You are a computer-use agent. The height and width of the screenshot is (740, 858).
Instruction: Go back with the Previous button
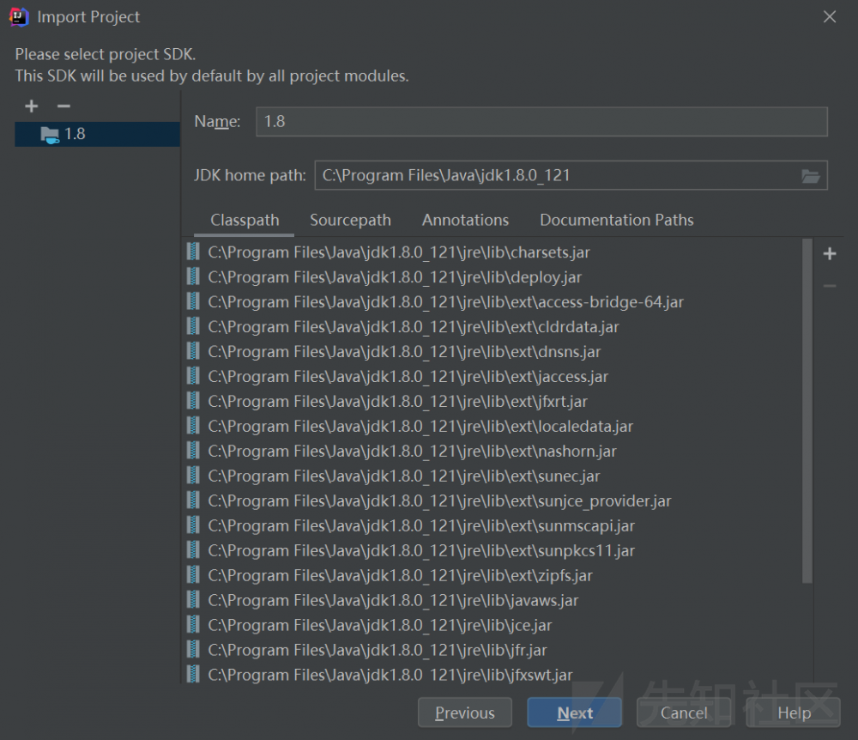coord(464,713)
